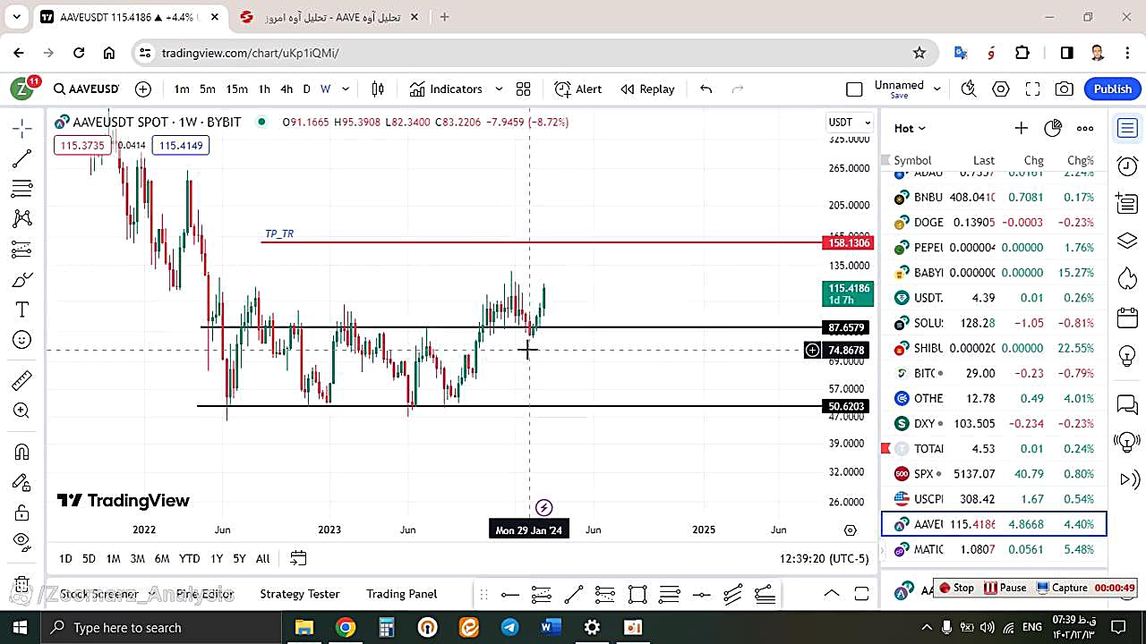This screenshot has width=1146, height=644.
Task: Enter fullscreen chart mode
Action: tap(1032, 89)
